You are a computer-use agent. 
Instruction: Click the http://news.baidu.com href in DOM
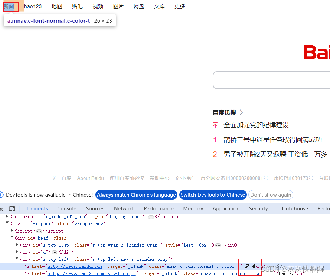[75, 266]
